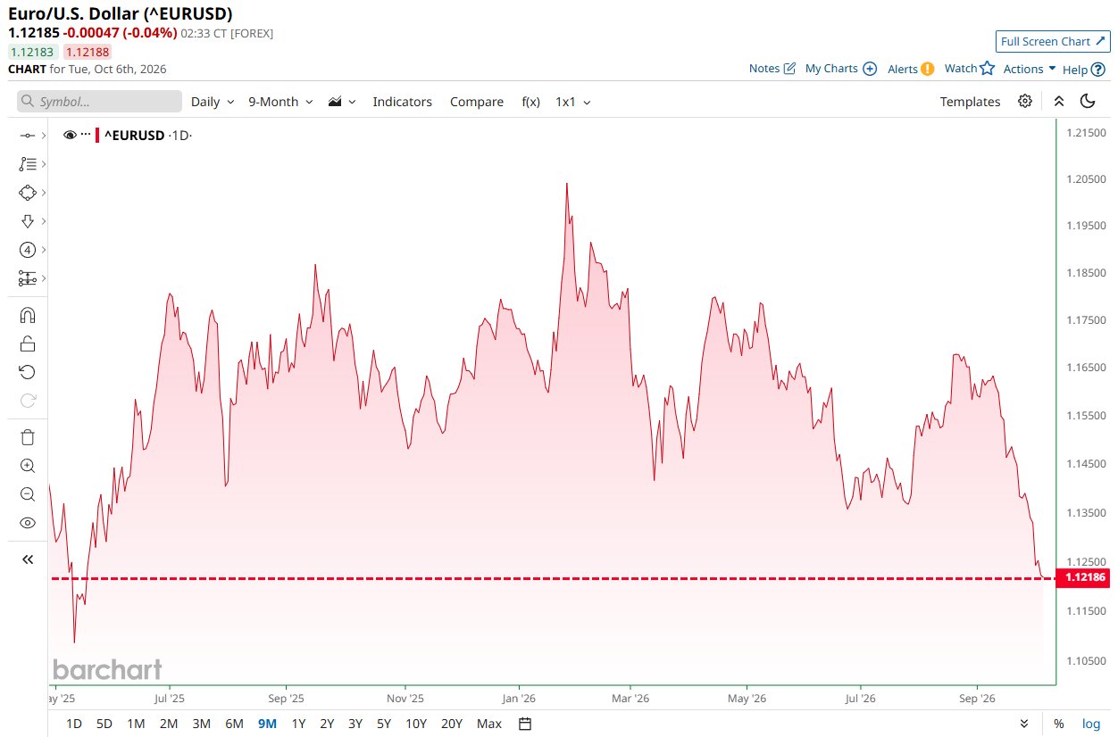Select the 2M range tab
The image size is (1118, 737).
169,724
